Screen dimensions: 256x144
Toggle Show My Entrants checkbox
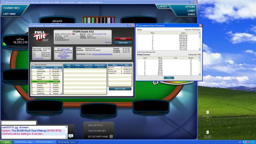tap(32, 65)
